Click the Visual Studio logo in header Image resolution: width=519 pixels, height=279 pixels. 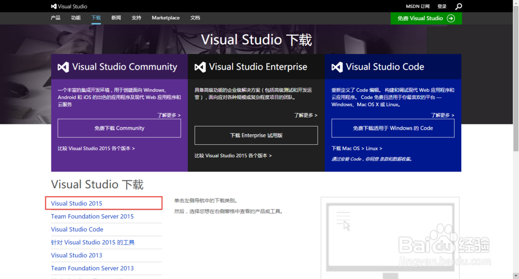(69, 6)
